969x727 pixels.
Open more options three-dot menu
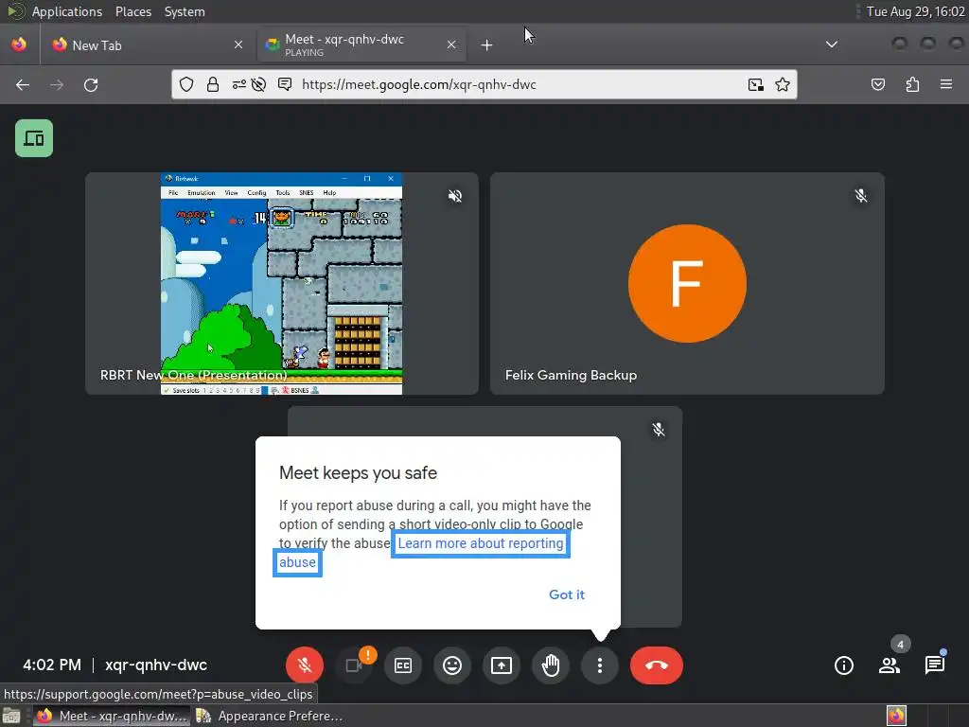click(x=599, y=665)
